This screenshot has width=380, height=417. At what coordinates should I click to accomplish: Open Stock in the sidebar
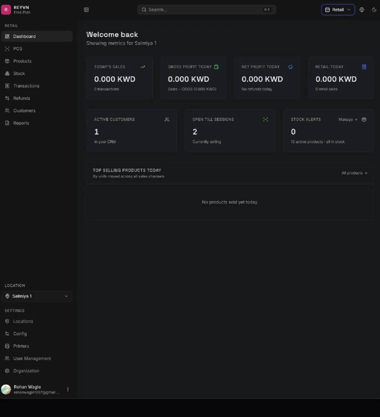click(37, 73)
